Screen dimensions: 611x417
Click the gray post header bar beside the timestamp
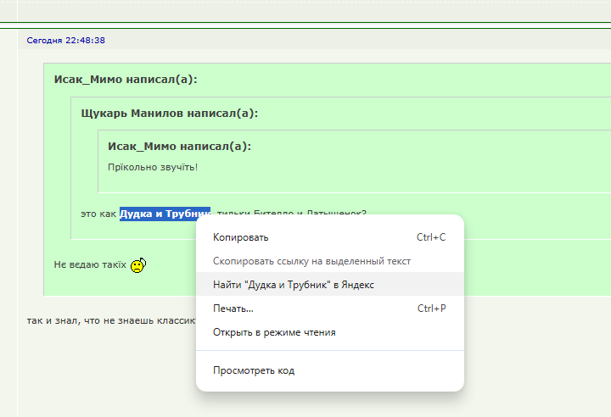coord(339,40)
